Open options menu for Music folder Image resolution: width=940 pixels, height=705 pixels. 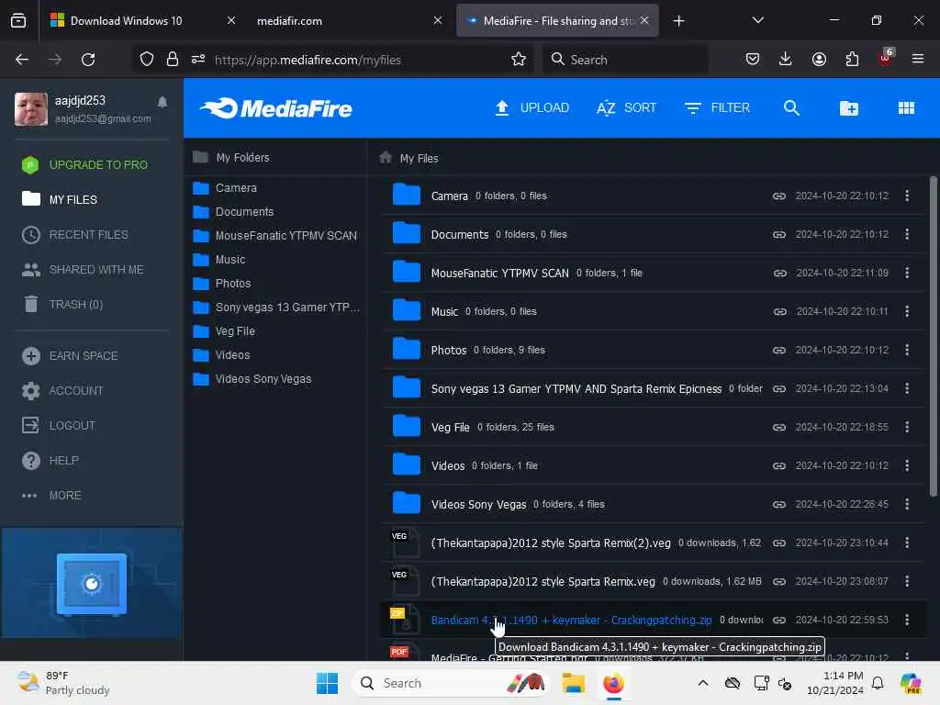pos(906,311)
